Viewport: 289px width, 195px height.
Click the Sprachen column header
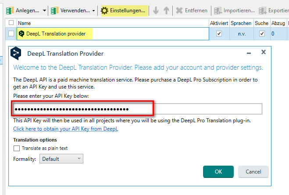coord(242,23)
